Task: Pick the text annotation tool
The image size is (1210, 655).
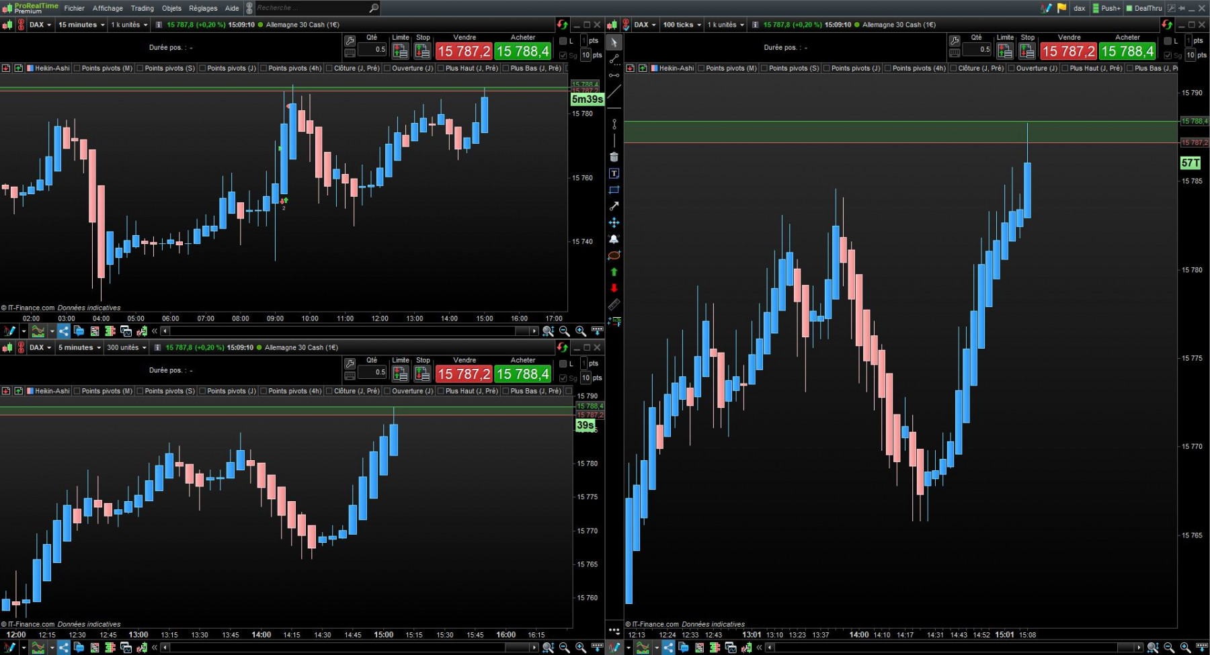Action: pos(614,173)
